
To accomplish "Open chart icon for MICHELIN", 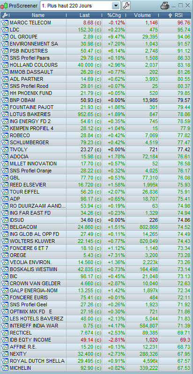I will [x=5, y=368].
